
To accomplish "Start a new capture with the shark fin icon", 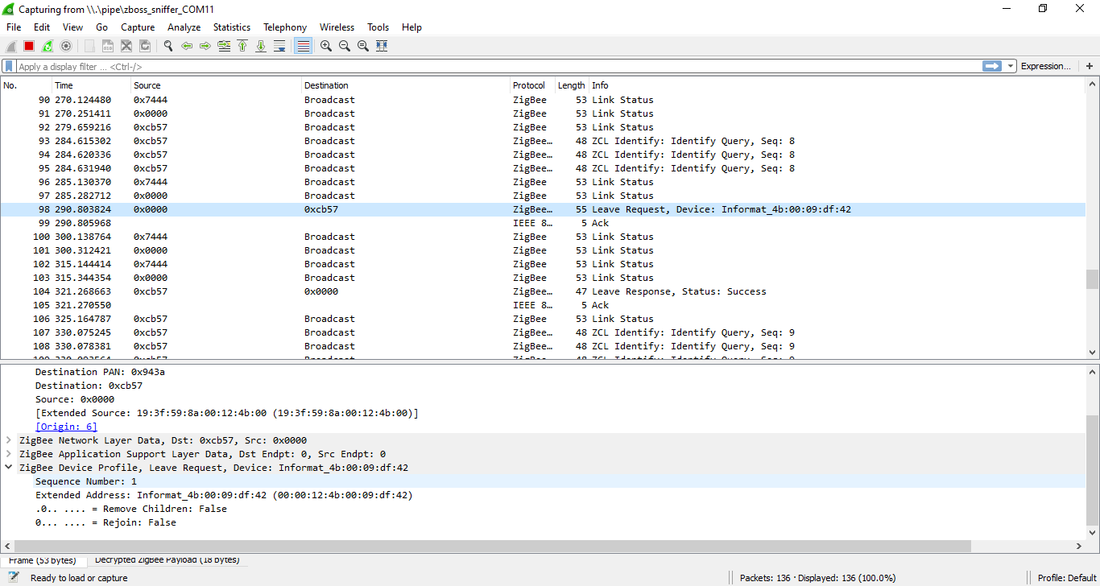I will pos(10,46).
